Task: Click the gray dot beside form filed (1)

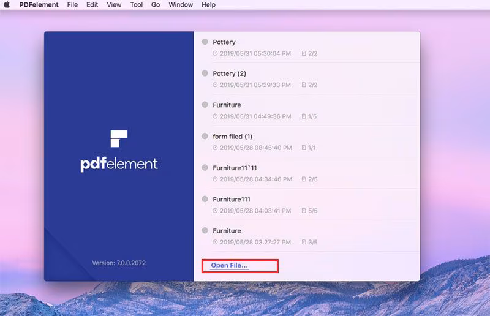Action: [x=205, y=136]
